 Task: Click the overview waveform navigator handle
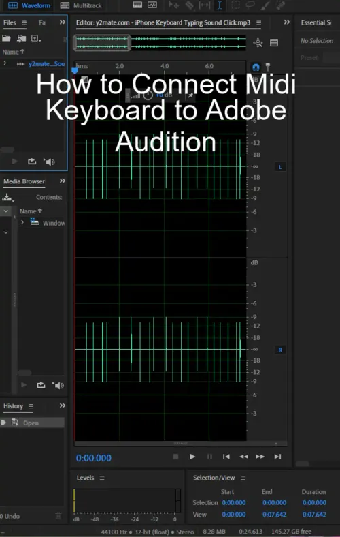coord(102,43)
